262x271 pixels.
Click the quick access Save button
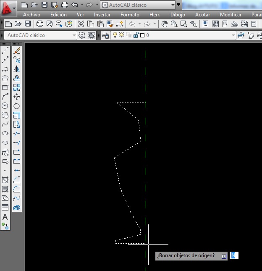click(45, 5)
